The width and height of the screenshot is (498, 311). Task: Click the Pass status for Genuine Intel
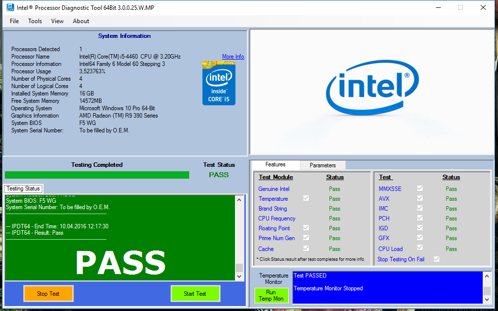[x=334, y=189]
